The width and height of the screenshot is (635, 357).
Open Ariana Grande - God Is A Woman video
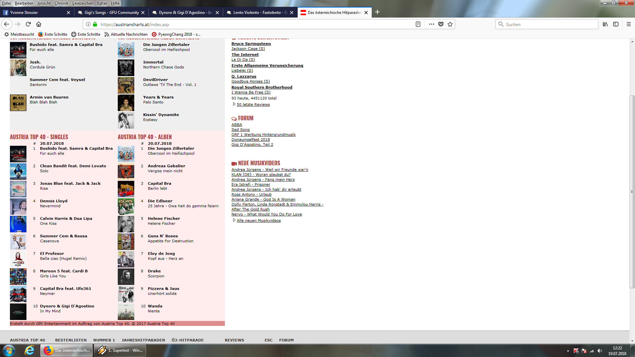263,199
